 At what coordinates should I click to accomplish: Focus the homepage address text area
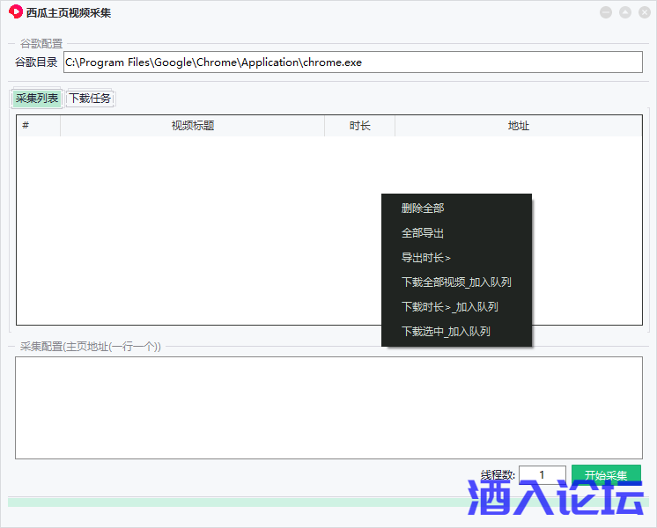click(x=328, y=407)
